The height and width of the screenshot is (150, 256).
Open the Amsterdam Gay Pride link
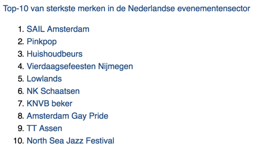tap(67, 116)
